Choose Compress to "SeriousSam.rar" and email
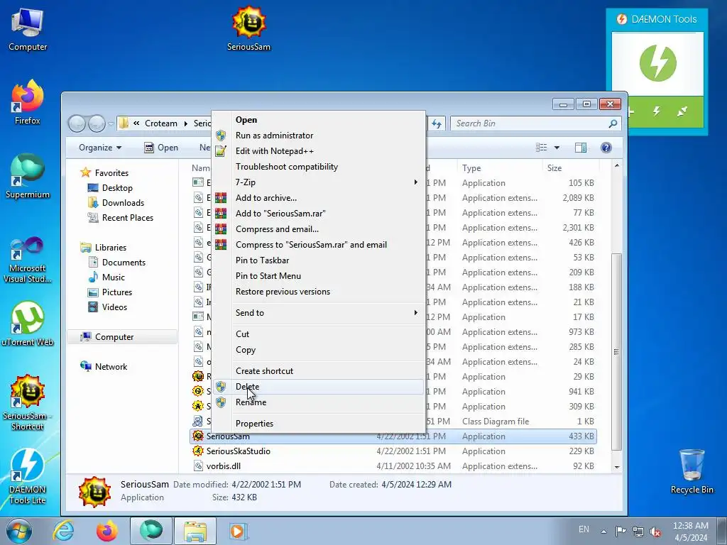Screen dimensions: 727x545 point(320,245)
